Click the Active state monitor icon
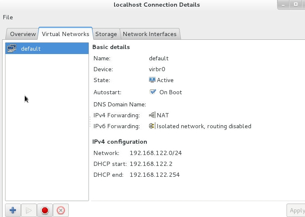This screenshot has width=305, height=217. click(152, 80)
